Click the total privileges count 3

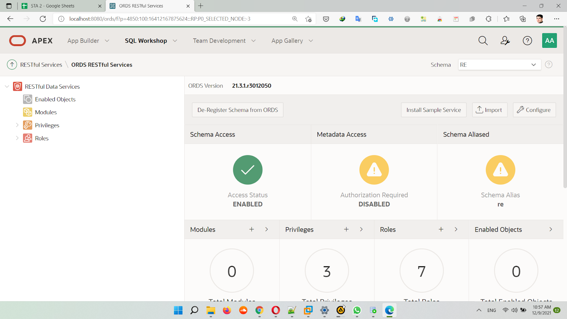[x=327, y=272]
